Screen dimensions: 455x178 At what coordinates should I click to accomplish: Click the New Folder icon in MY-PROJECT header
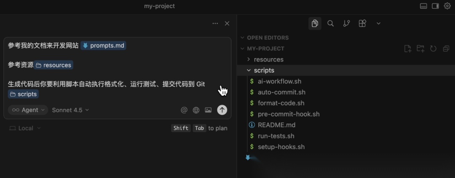[x=420, y=49]
